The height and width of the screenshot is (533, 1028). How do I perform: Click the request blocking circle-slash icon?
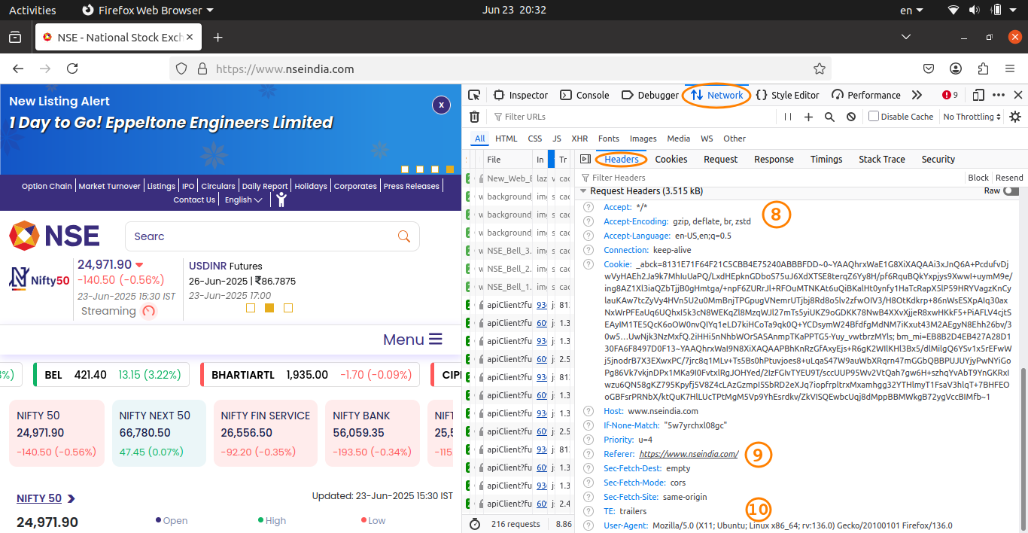tap(851, 117)
